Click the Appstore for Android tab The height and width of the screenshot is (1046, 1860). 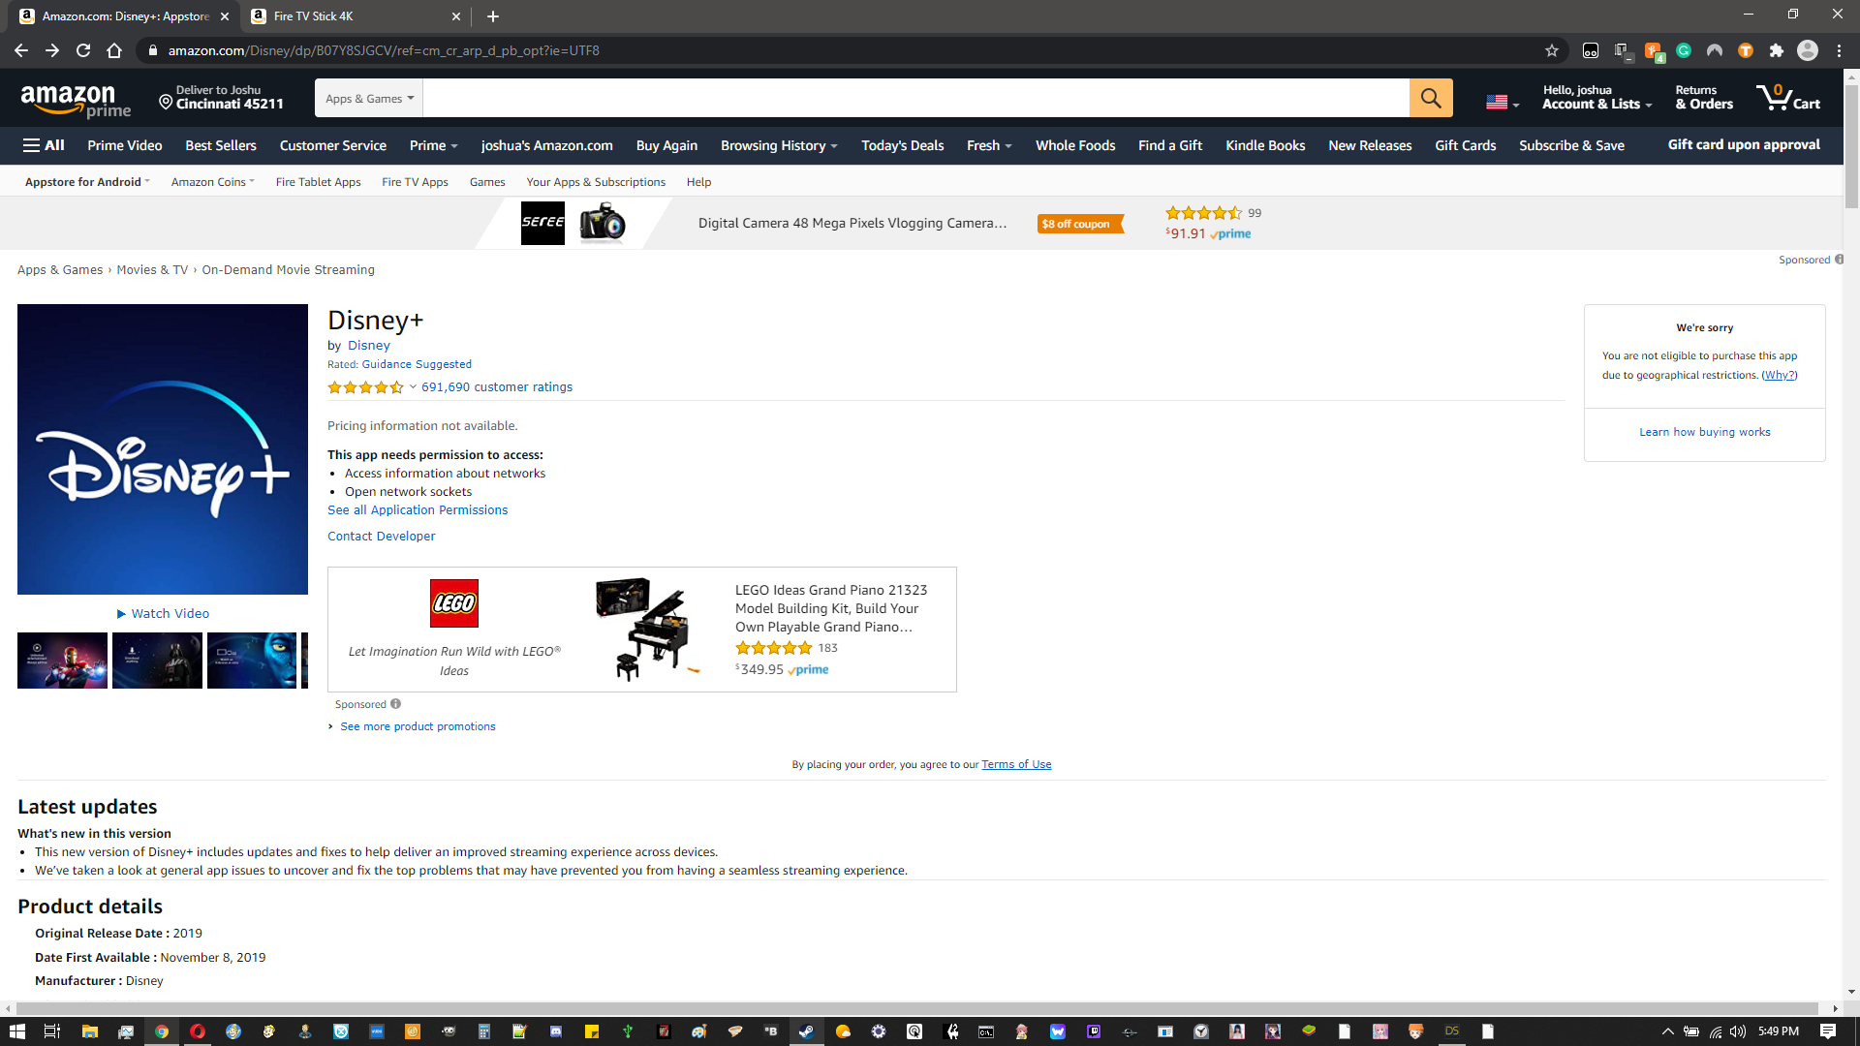pos(85,181)
